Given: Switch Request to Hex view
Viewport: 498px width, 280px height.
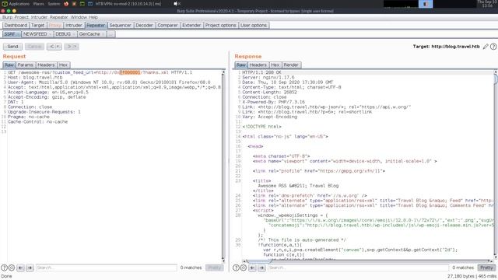Looking at the screenshot, I should point(63,65).
